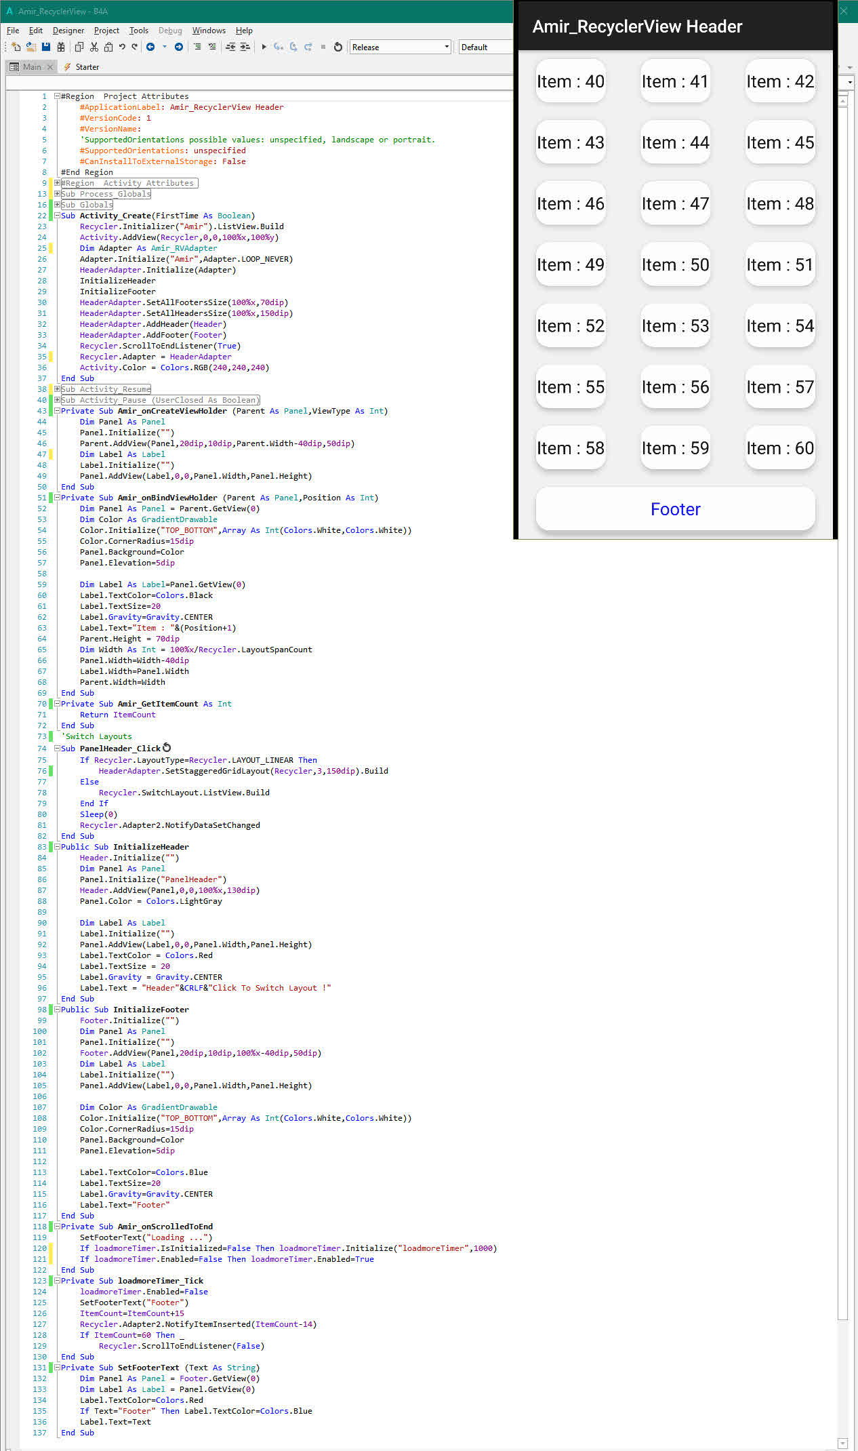Image resolution: width=858 pixels, height=1451 pixels.
Task: Click the Navigate Backward blue arrow
Action: click(150, 47)
